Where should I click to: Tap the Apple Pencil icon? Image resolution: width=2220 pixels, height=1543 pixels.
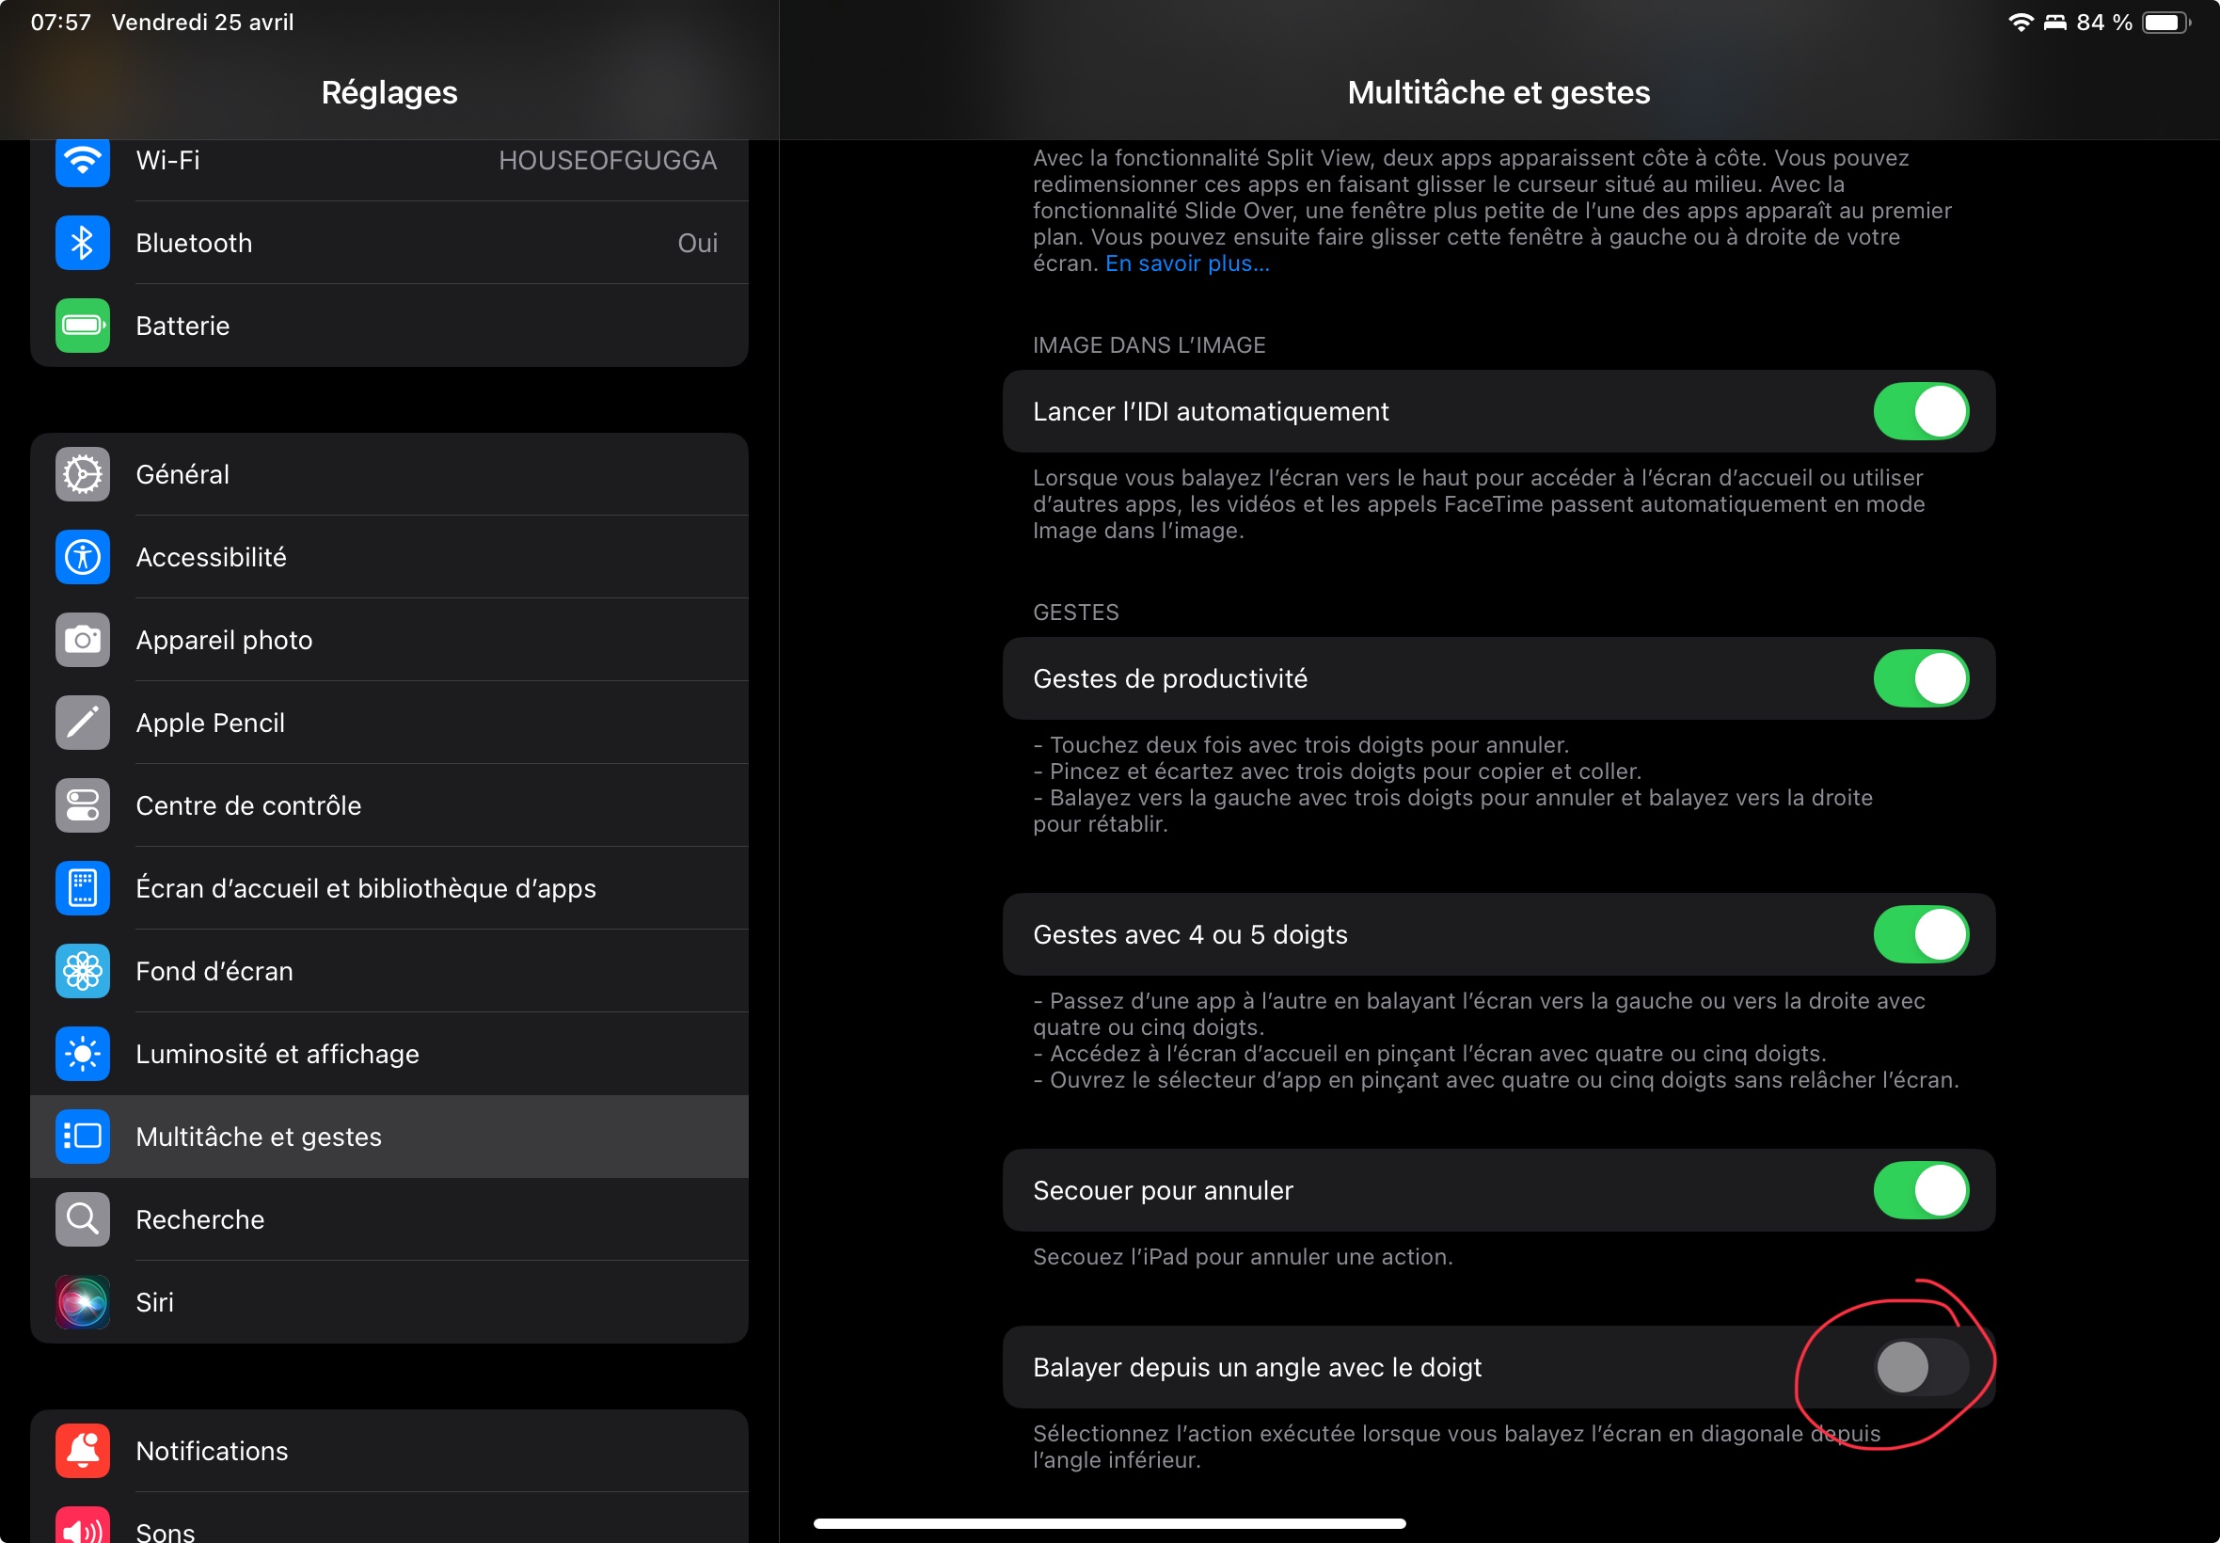[82, 724]
